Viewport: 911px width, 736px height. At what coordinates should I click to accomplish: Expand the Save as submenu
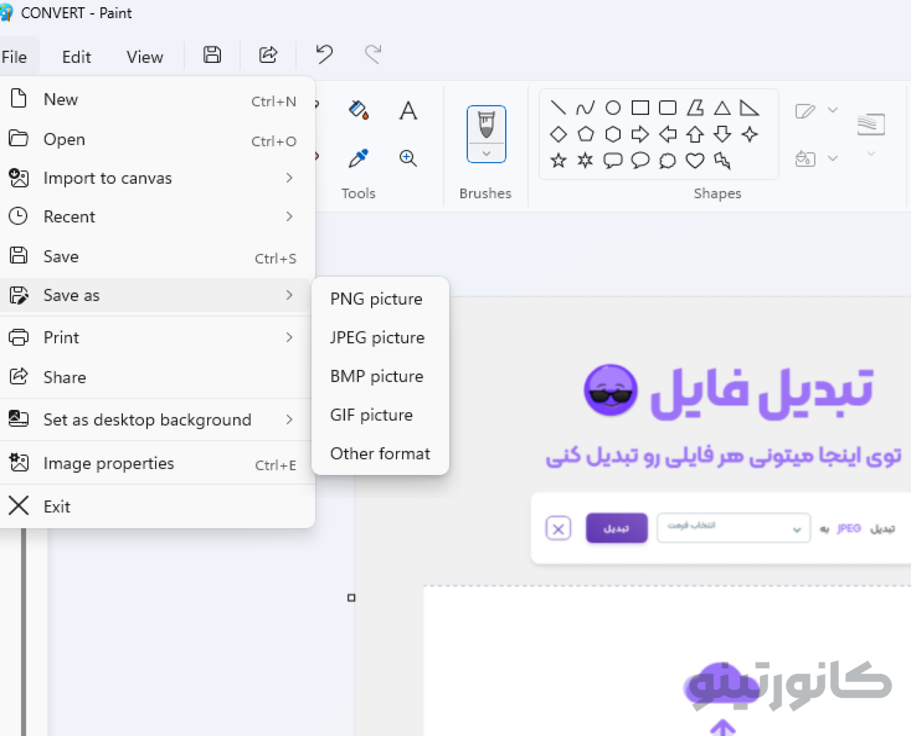155,295
